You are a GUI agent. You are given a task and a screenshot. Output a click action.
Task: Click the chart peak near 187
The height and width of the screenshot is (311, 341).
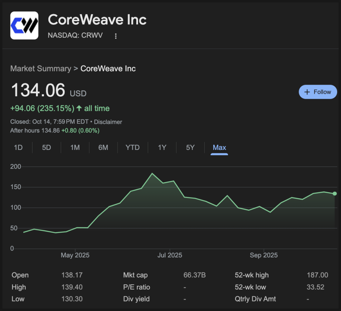coord(152,173)
